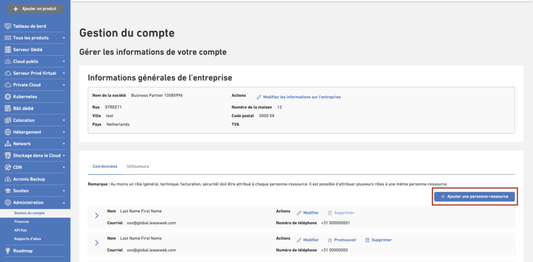Image resolution: width=533 pixels, height=262 pixels.
Task: Expand Hébergement submenu arrow
Action: [x=64, y=133]
